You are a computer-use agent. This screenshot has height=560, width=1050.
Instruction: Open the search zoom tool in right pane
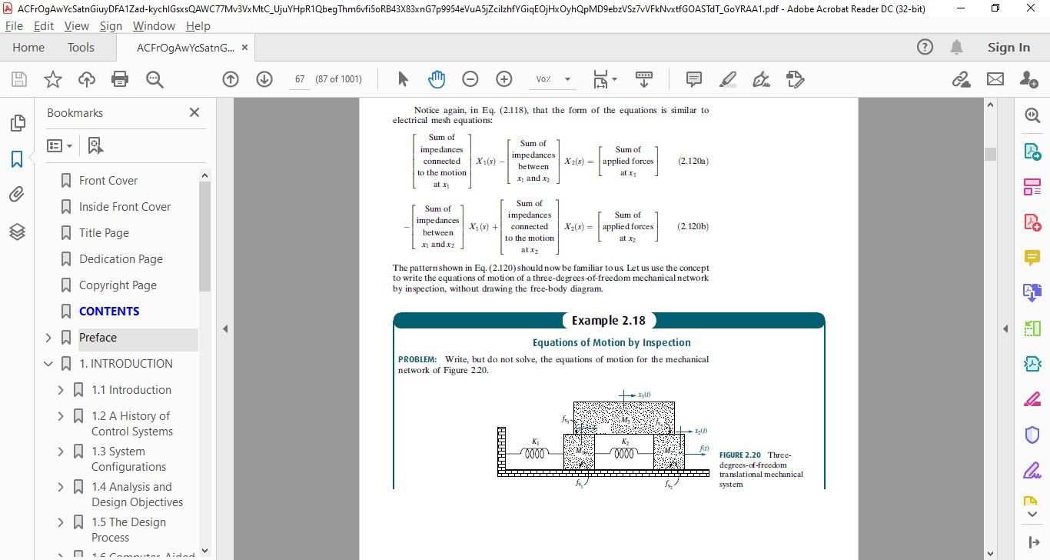[1032, 115]
